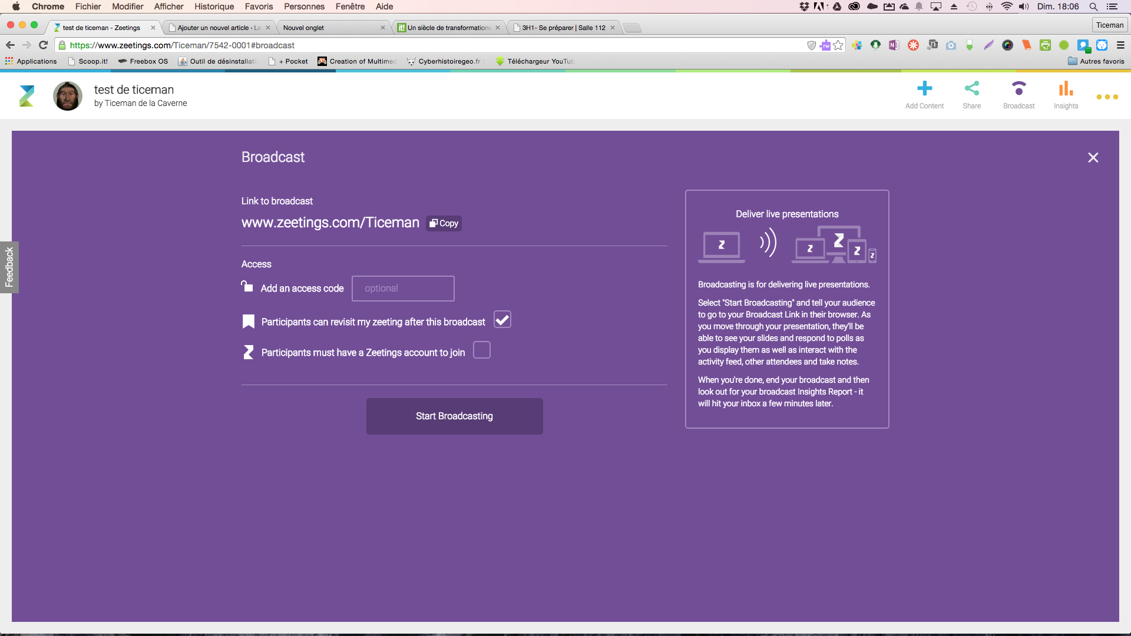Image resolution: width=1131 pixels, height=636 pixels.
Task: Click the bookmark star icon
Action: 838,45
